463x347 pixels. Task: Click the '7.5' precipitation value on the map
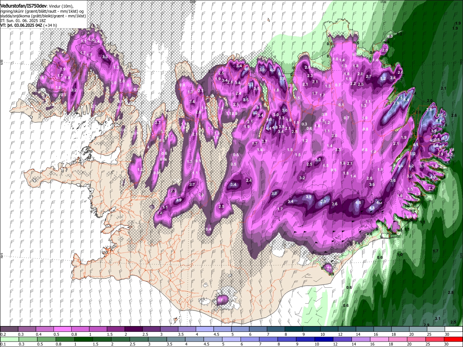(x=400, y=98)
